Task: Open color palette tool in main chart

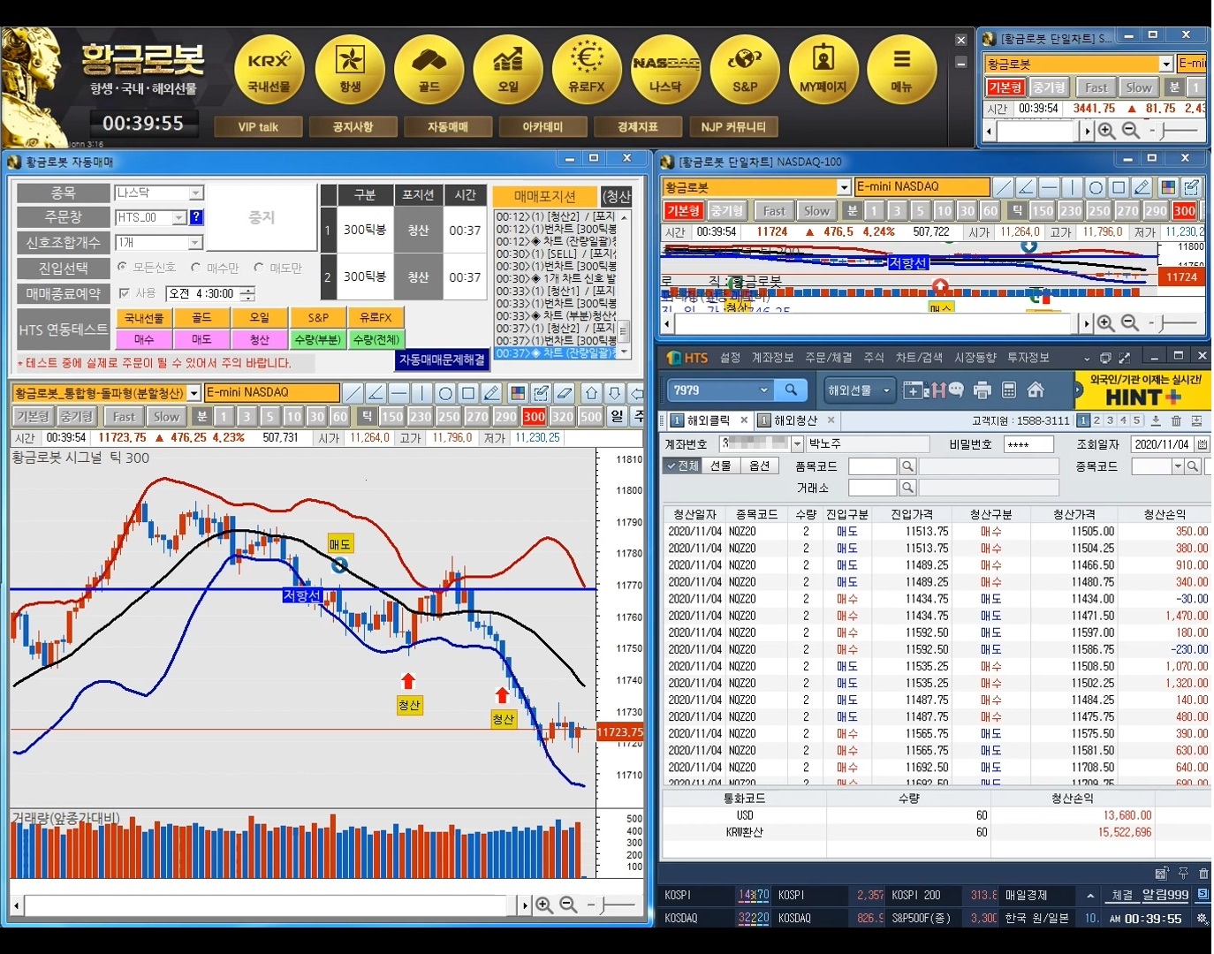Action: pos(518,393)
